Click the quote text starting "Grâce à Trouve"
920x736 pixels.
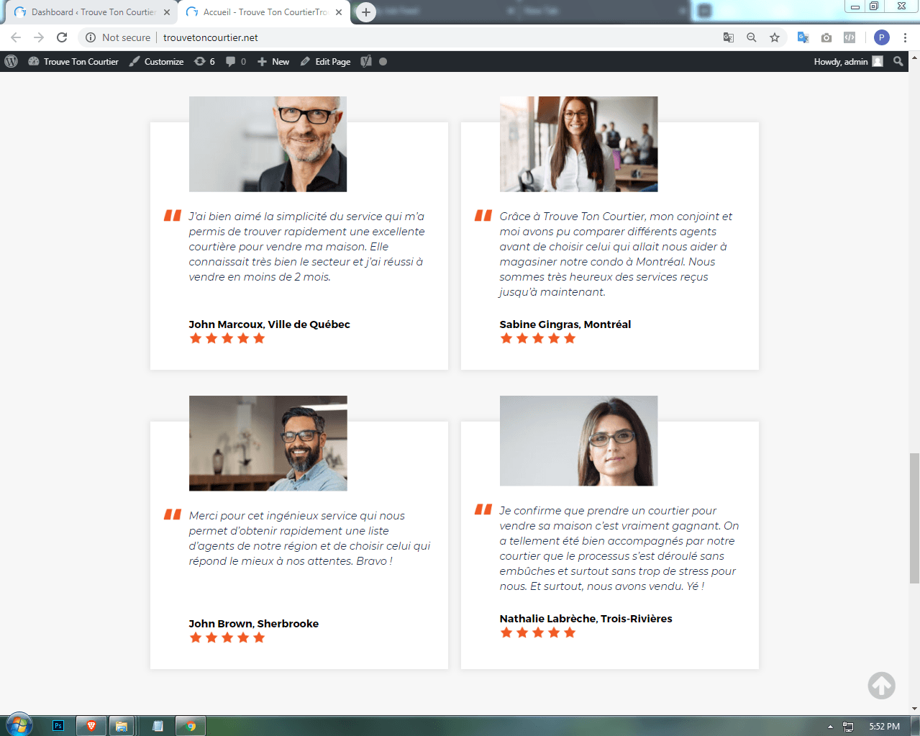[616, 254]
